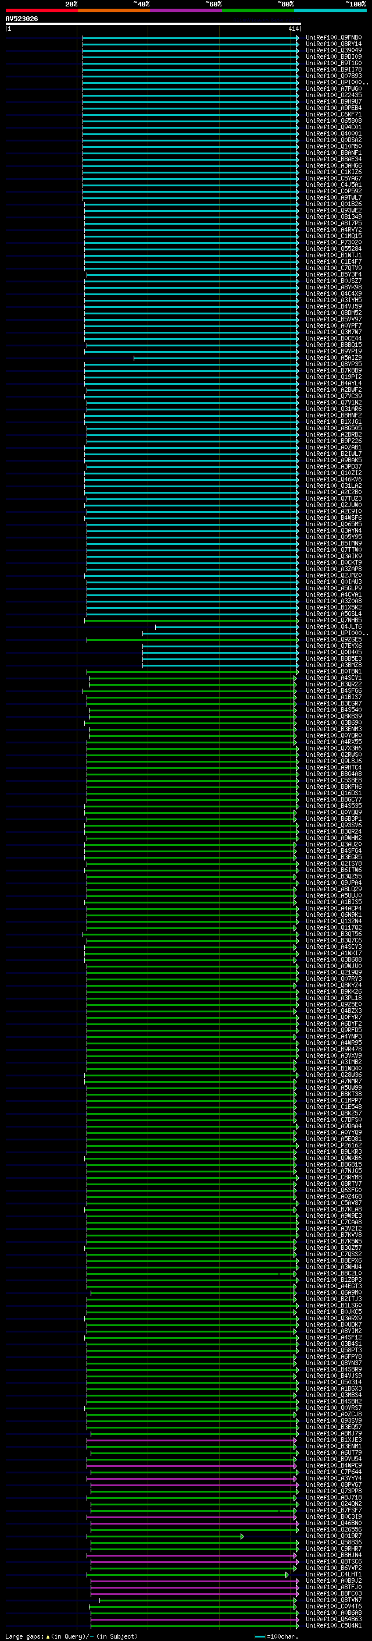Open hit UniRef100_Q6N9K1

click(x=333, y=915)
